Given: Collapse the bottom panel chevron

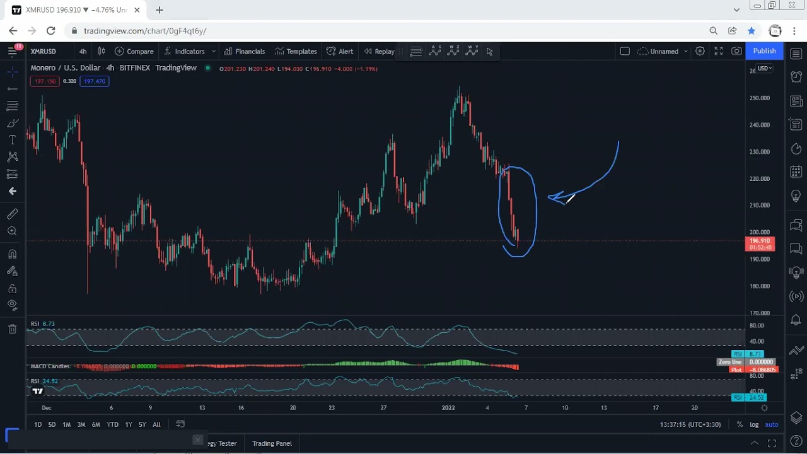Looking at the screenshot, I should coord(754,443).
